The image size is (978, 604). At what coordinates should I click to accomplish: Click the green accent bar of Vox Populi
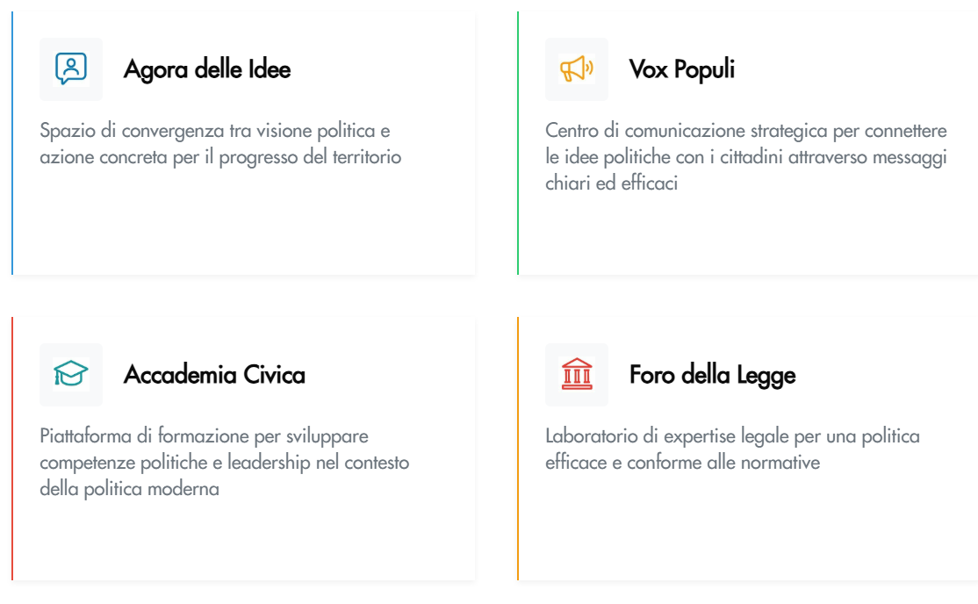click(518, 140)
